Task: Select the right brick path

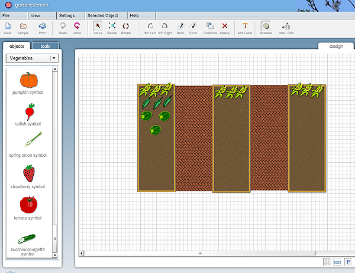Action: (x=269, y=137)
